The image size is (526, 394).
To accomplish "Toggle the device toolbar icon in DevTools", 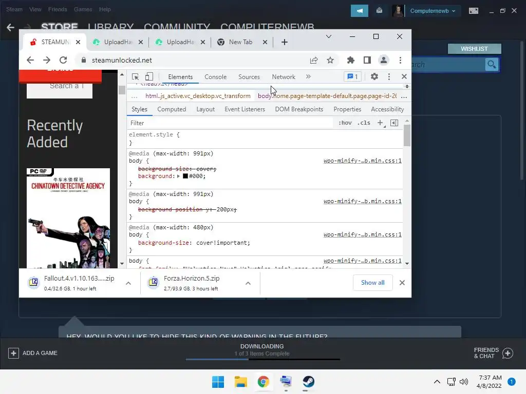I will pyautogui.click(x=149, y=77).
